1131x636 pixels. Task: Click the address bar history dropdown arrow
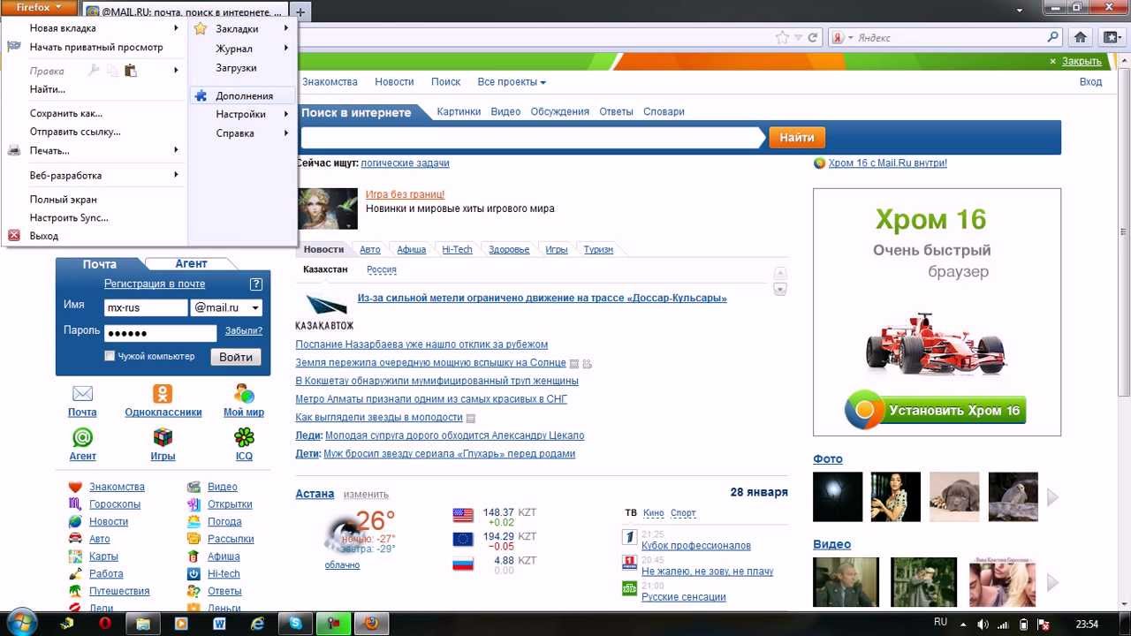coord(799,38)
